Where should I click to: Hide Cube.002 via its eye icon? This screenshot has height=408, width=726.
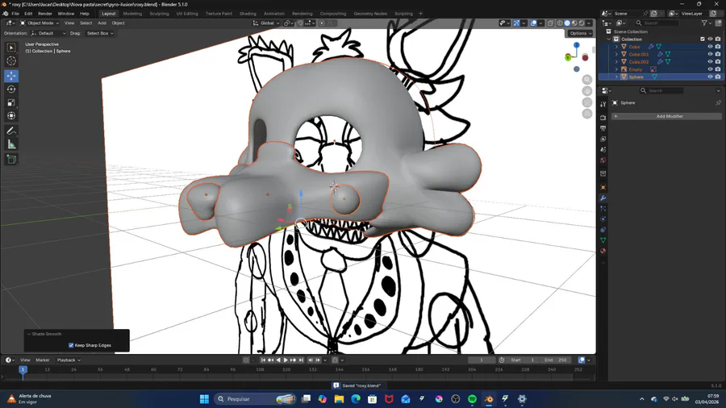click(710, 61)
